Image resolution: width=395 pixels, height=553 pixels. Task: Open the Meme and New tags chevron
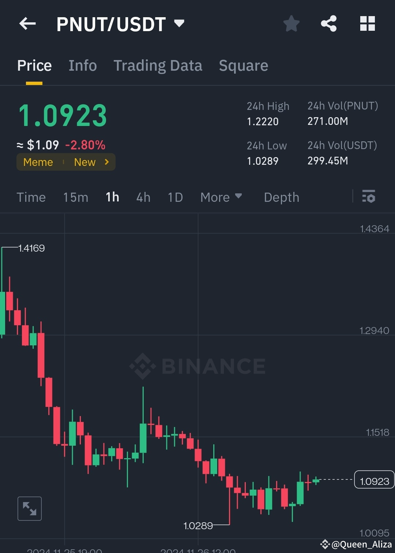tap(106, 162)
